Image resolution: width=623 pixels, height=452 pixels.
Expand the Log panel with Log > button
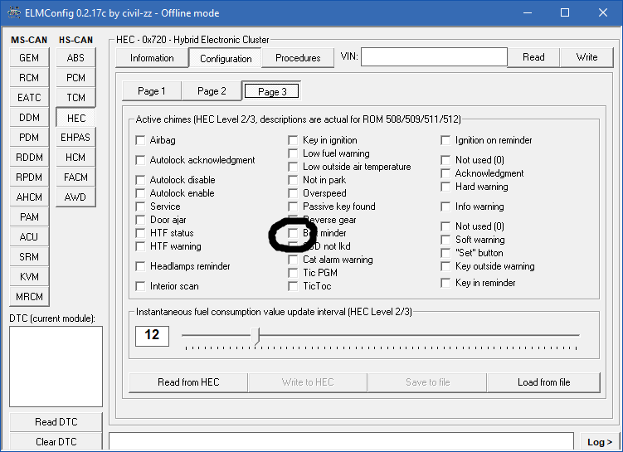click(597, 442)
